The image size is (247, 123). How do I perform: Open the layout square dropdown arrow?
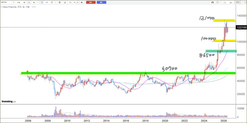pyautogui.click(x=220, y=2)
